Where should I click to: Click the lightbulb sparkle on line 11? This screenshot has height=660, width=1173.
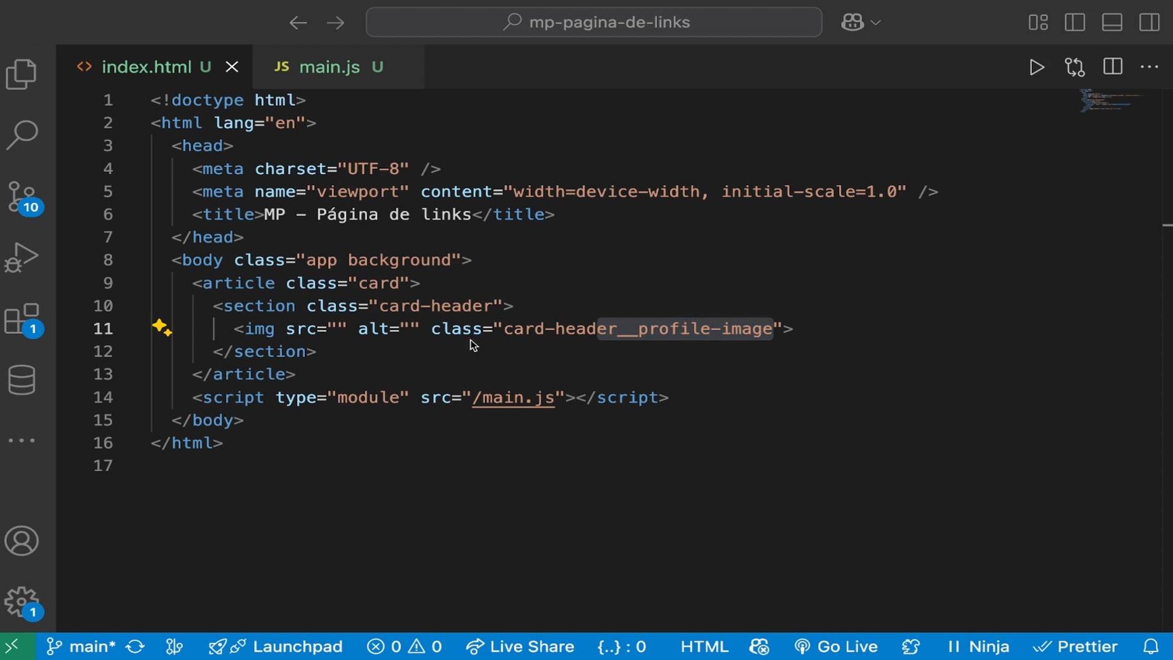tap(161, 328)
